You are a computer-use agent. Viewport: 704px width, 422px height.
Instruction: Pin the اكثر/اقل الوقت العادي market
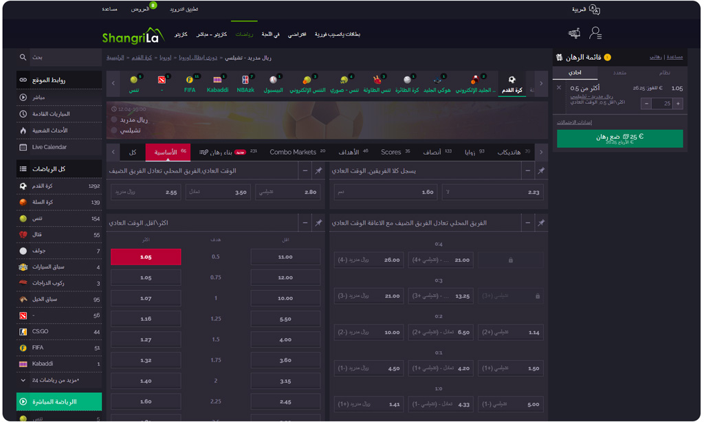pos(318,223)
